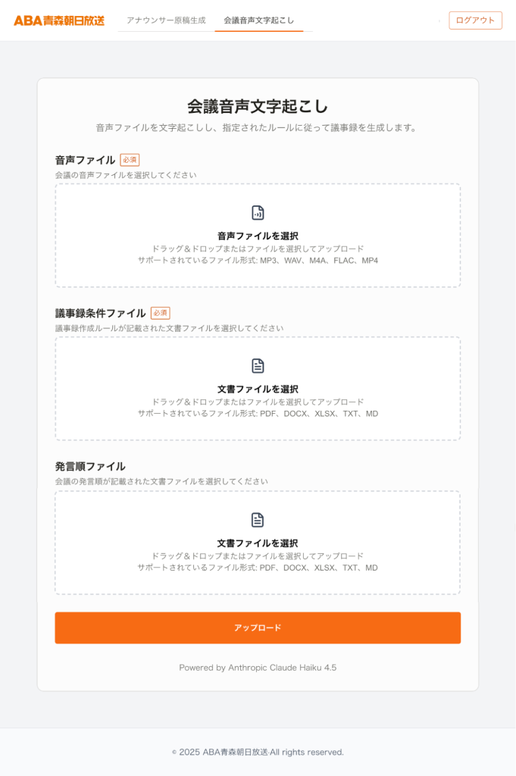
Task: Click the 発言順ファイル section label
Action: 90,466
